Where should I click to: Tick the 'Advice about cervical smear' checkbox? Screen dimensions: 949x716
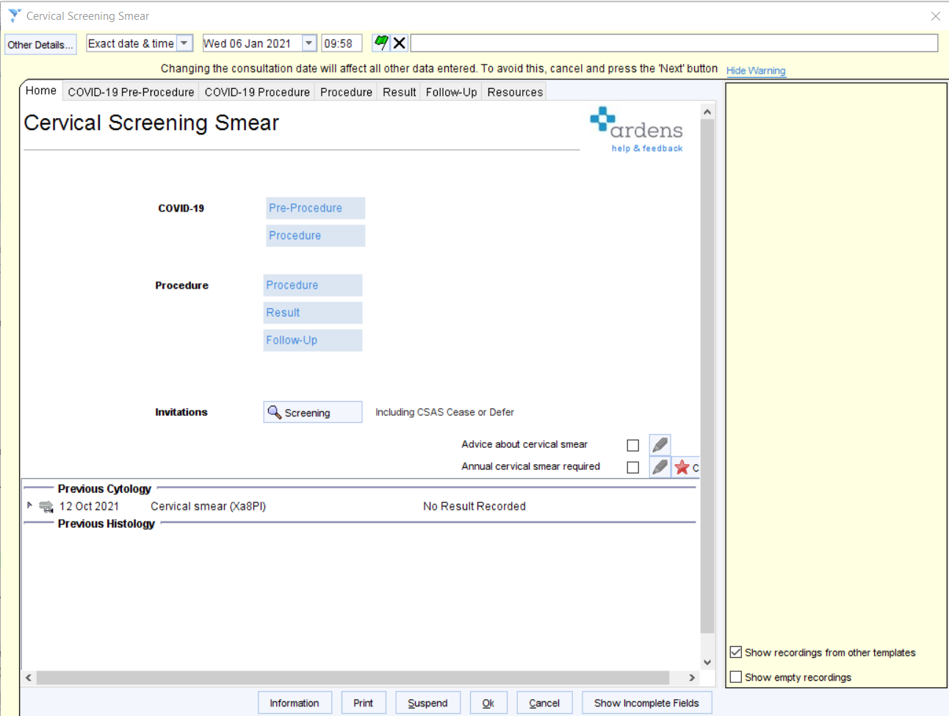tap(632, 444)
